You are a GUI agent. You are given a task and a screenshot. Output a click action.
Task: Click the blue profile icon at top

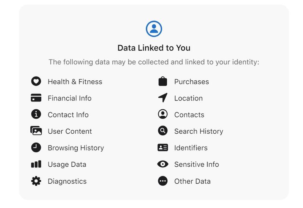(x=154, y=29)
